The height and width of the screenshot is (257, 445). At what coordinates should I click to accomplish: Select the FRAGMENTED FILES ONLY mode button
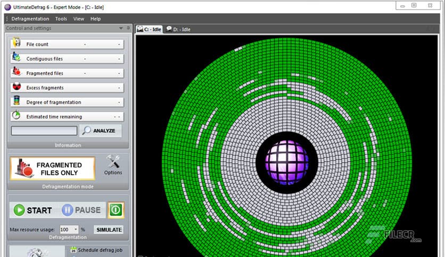tap(53, 169)
